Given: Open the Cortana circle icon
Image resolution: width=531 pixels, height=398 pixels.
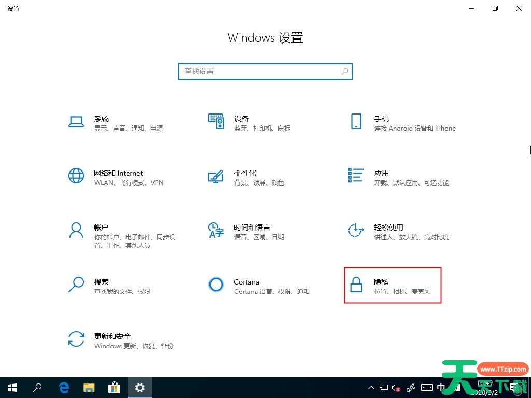Looking at the screenshot, I should pos(216,284).
